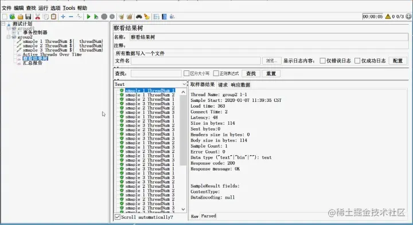The image size is (413, 225).
Task: Open Function Helper dialog icon
Action: pyautogui.click(x=156, y=17)
